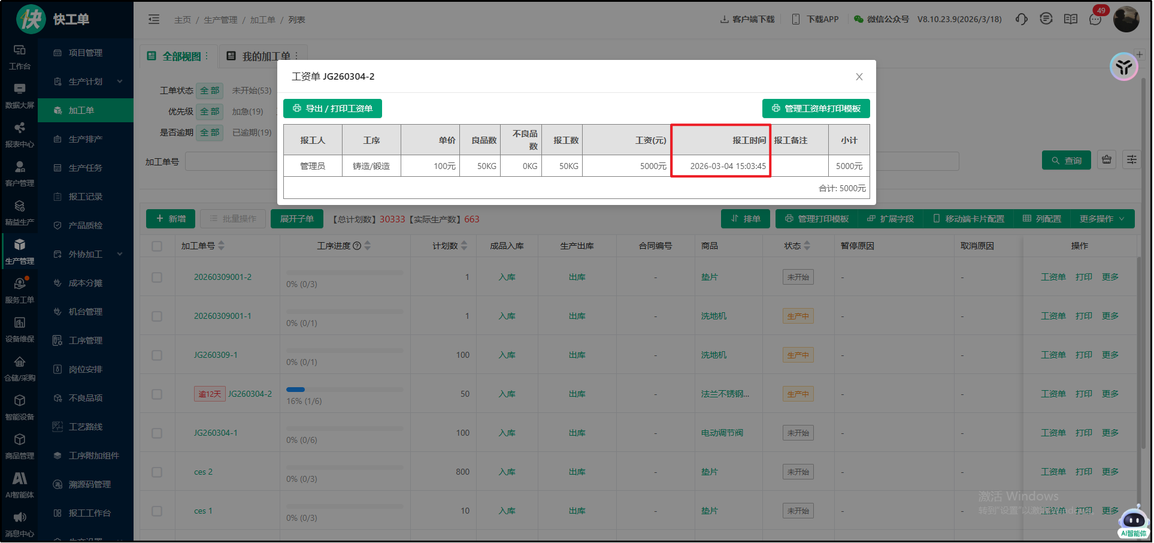Screen dimensions: 1154x543
Task: Click the help manual book icon
Action: tap(1070, 19)
